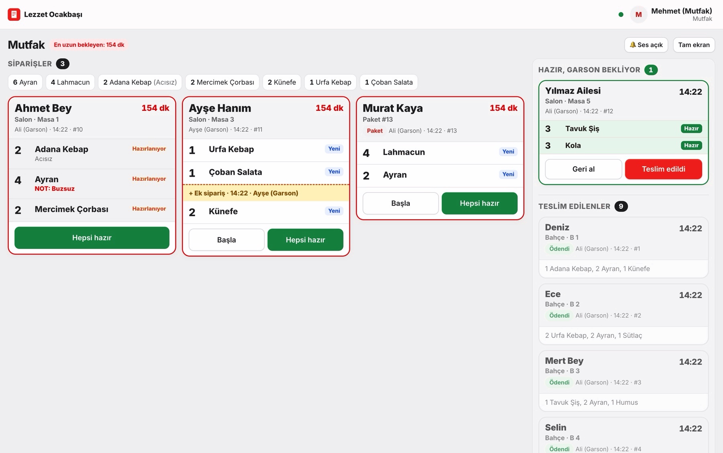Open Deniz's delivered order card
Screen dimensions: 723x453
pyautogui.click(x=623, y=247)
